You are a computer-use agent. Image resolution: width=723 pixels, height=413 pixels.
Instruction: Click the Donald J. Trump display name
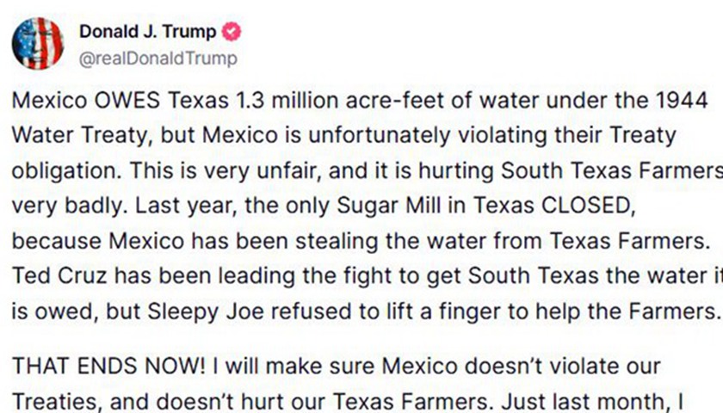point(148,33)
